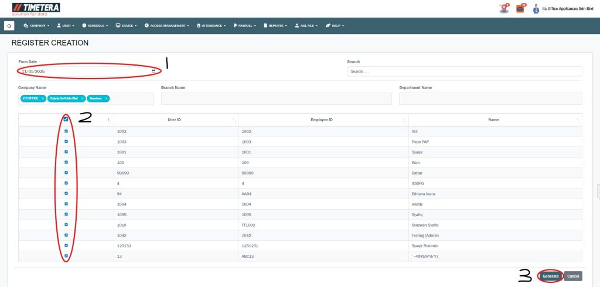The height and width of the screenshot is (287, 600).
Task: Remove the ITS OFFICE company tag
Action: [43, 98]
